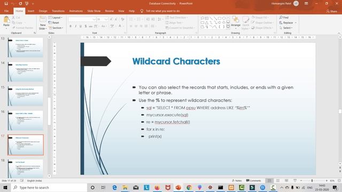Screen dimensions: 342x192
Task: Expand the shapes gallery More arrow
Action: point(228,27)
